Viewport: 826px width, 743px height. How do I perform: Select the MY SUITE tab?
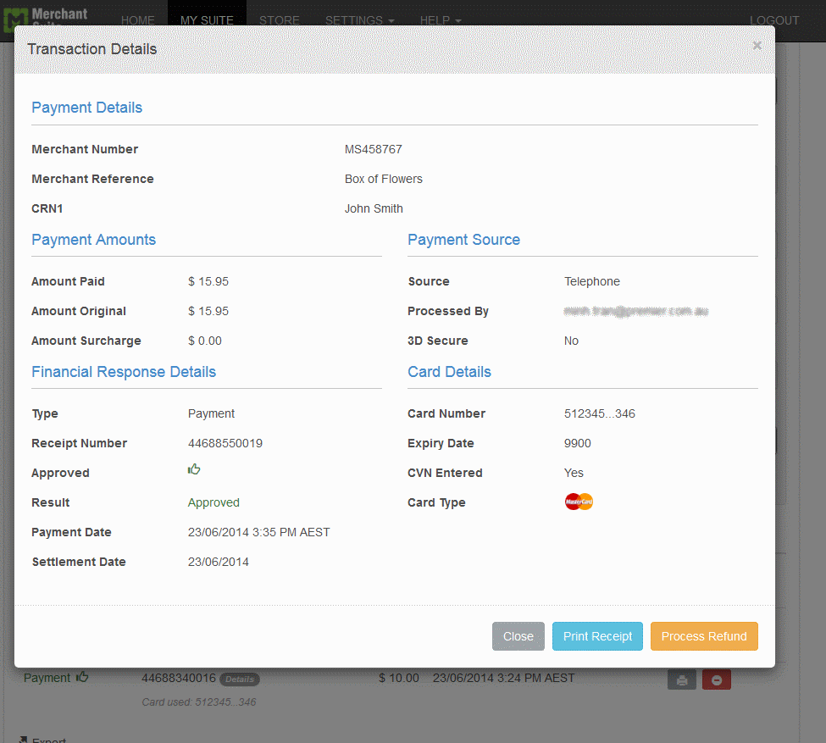pyautogui.click(x=207, y=20)
